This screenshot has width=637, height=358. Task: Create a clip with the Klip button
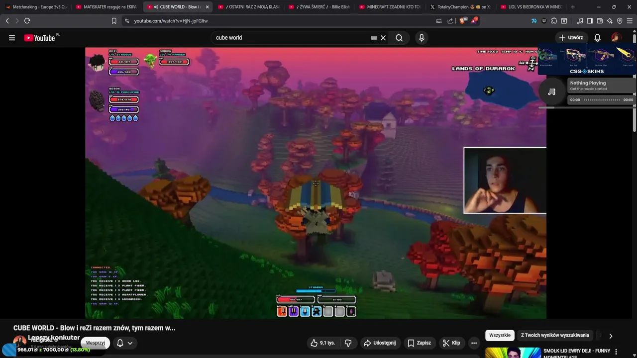(451, 343)
